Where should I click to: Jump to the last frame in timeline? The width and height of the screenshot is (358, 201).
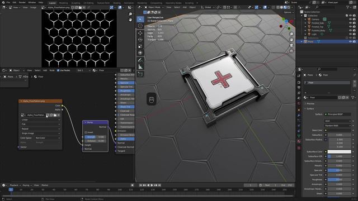point(159,185)
